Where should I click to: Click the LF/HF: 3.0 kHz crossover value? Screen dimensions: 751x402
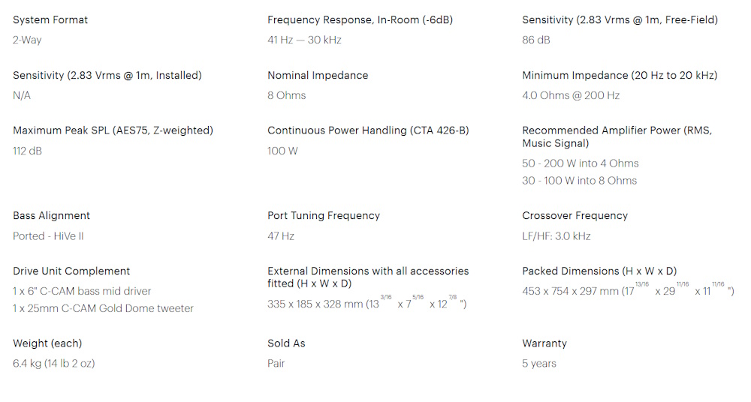point(556,236)
